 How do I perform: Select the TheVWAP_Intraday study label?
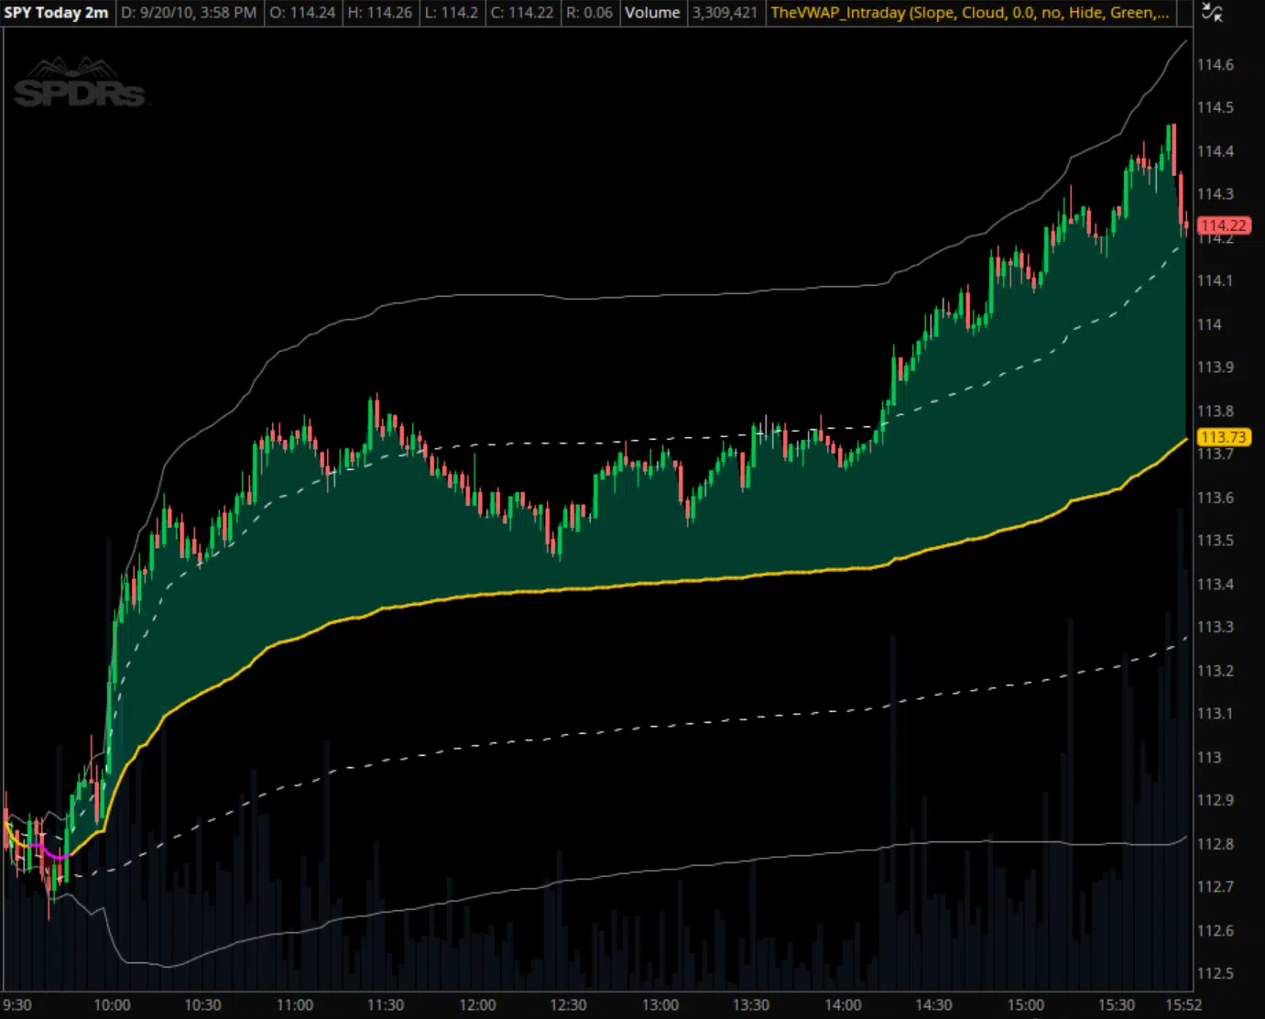[x=969, y=13]
